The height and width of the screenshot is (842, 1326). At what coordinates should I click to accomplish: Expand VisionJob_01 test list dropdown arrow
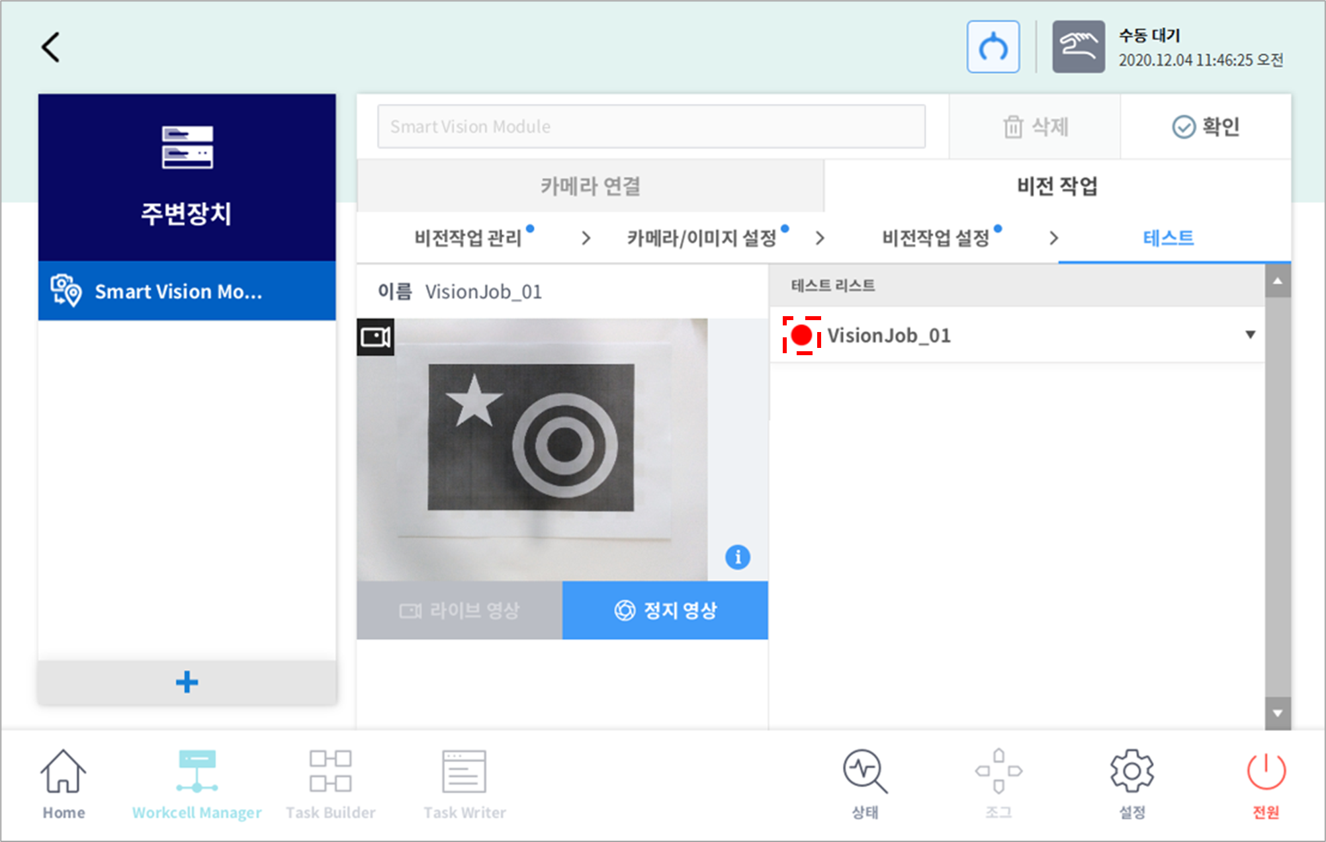[x=1250, y=335]
